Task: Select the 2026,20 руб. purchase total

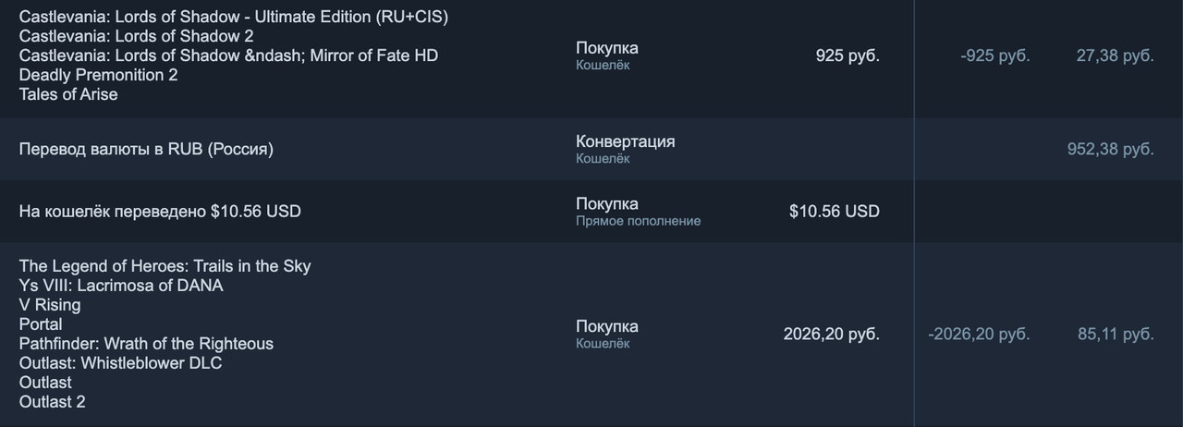Action: (x=832, y=334)
